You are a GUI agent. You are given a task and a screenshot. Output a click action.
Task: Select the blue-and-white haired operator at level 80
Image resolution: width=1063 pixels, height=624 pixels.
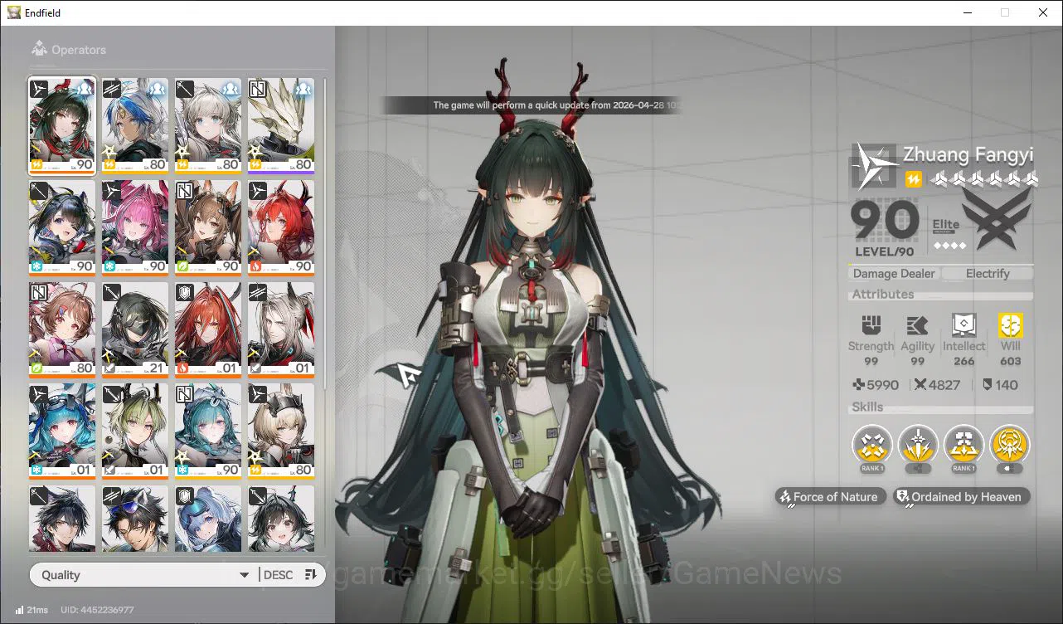coord(135,125)
